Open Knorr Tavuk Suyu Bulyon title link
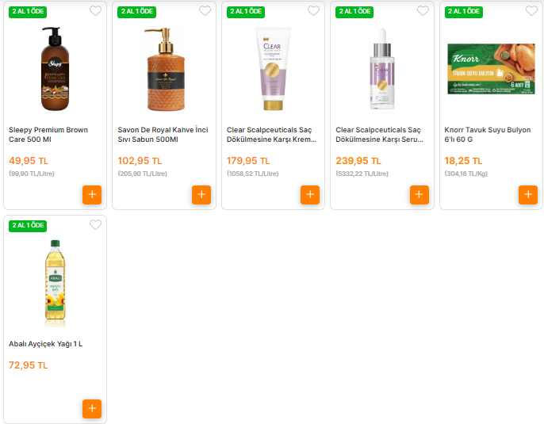544x424 pixels. click(x=488, y=135)
